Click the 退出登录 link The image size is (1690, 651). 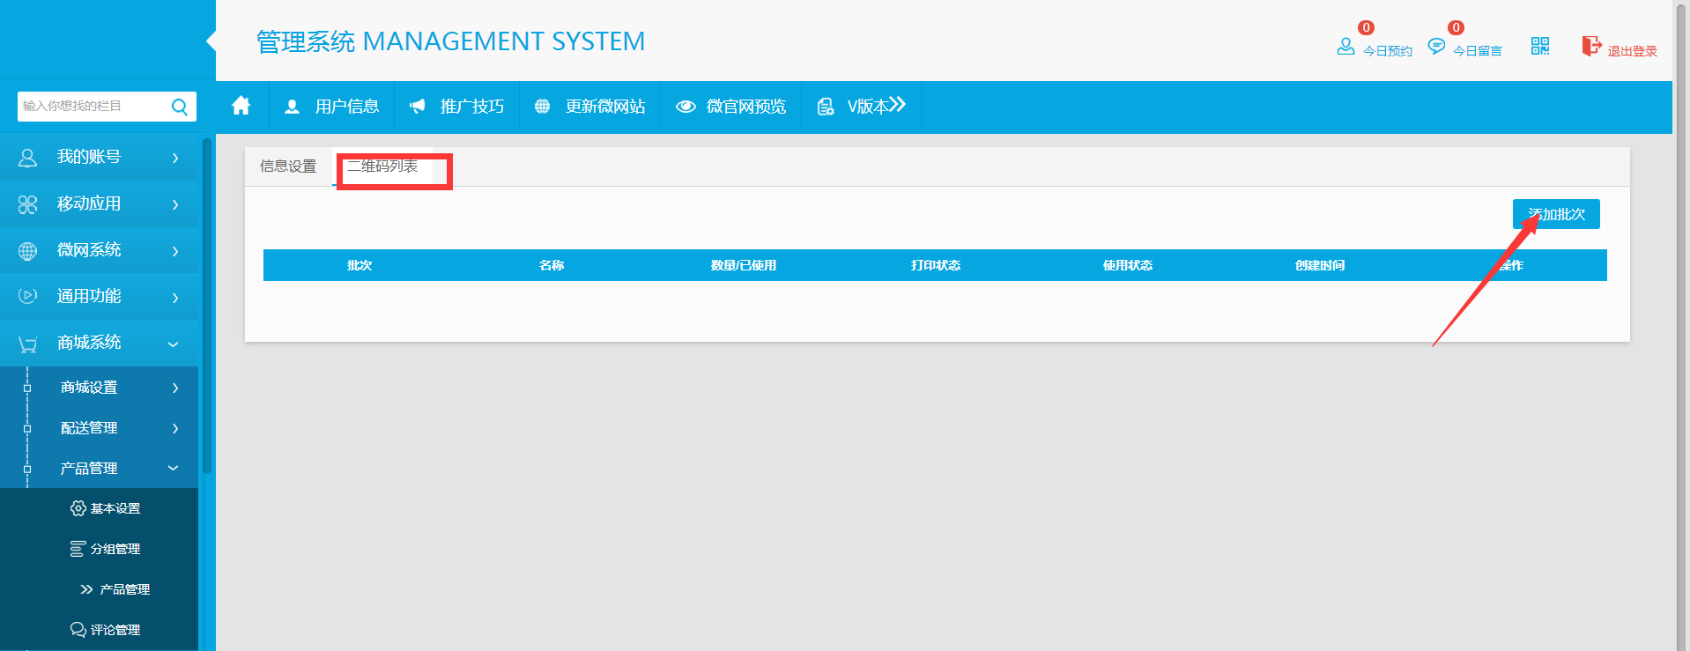click(1633, 51)
